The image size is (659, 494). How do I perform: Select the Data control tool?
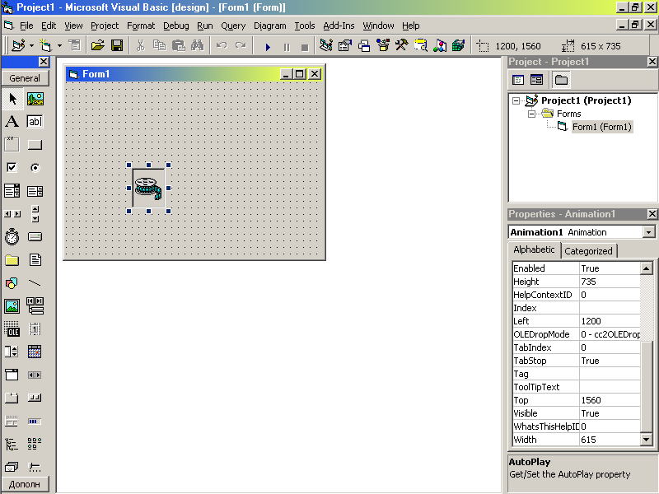click(35, 306)
